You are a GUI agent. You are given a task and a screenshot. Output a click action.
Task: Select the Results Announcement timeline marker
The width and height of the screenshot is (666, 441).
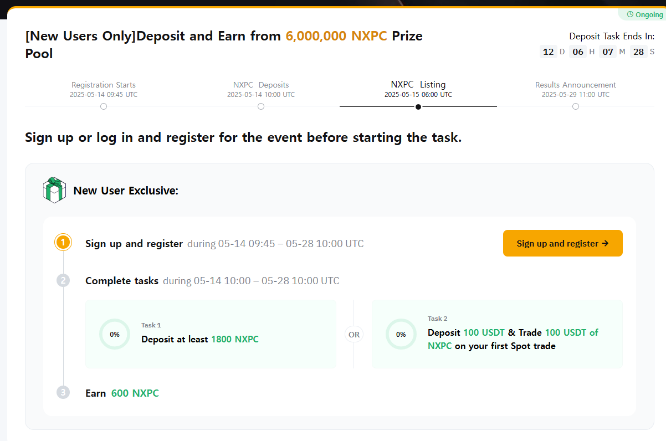click(x=576, y=106)
